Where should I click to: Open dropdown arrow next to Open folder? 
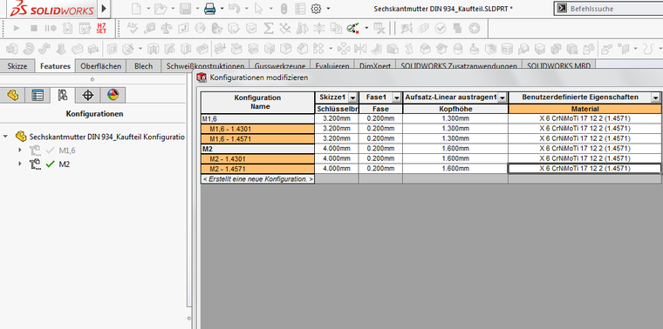click(173, 9)
